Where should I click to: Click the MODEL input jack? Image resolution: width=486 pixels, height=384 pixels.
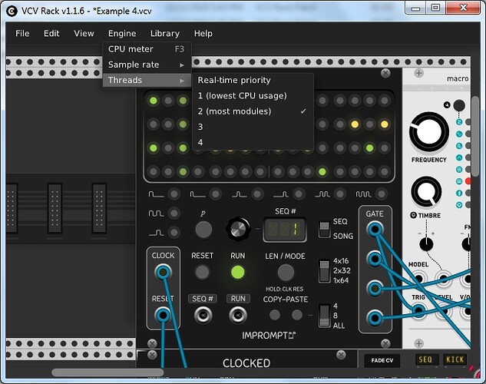tap(418, 278)
